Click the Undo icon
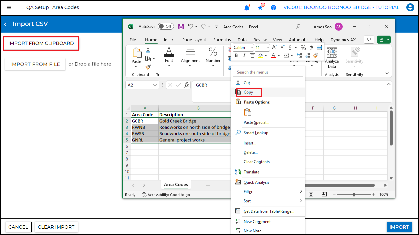This screenshot has height=235, width=419. (190, 27)
